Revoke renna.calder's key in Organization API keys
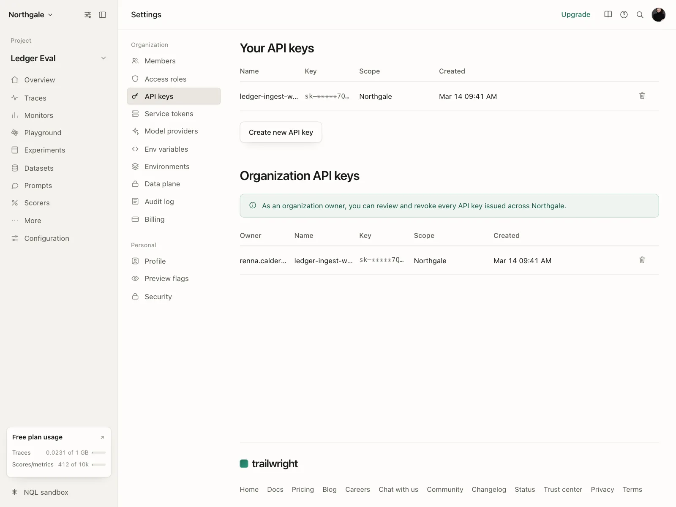 (x=642, y=260)
